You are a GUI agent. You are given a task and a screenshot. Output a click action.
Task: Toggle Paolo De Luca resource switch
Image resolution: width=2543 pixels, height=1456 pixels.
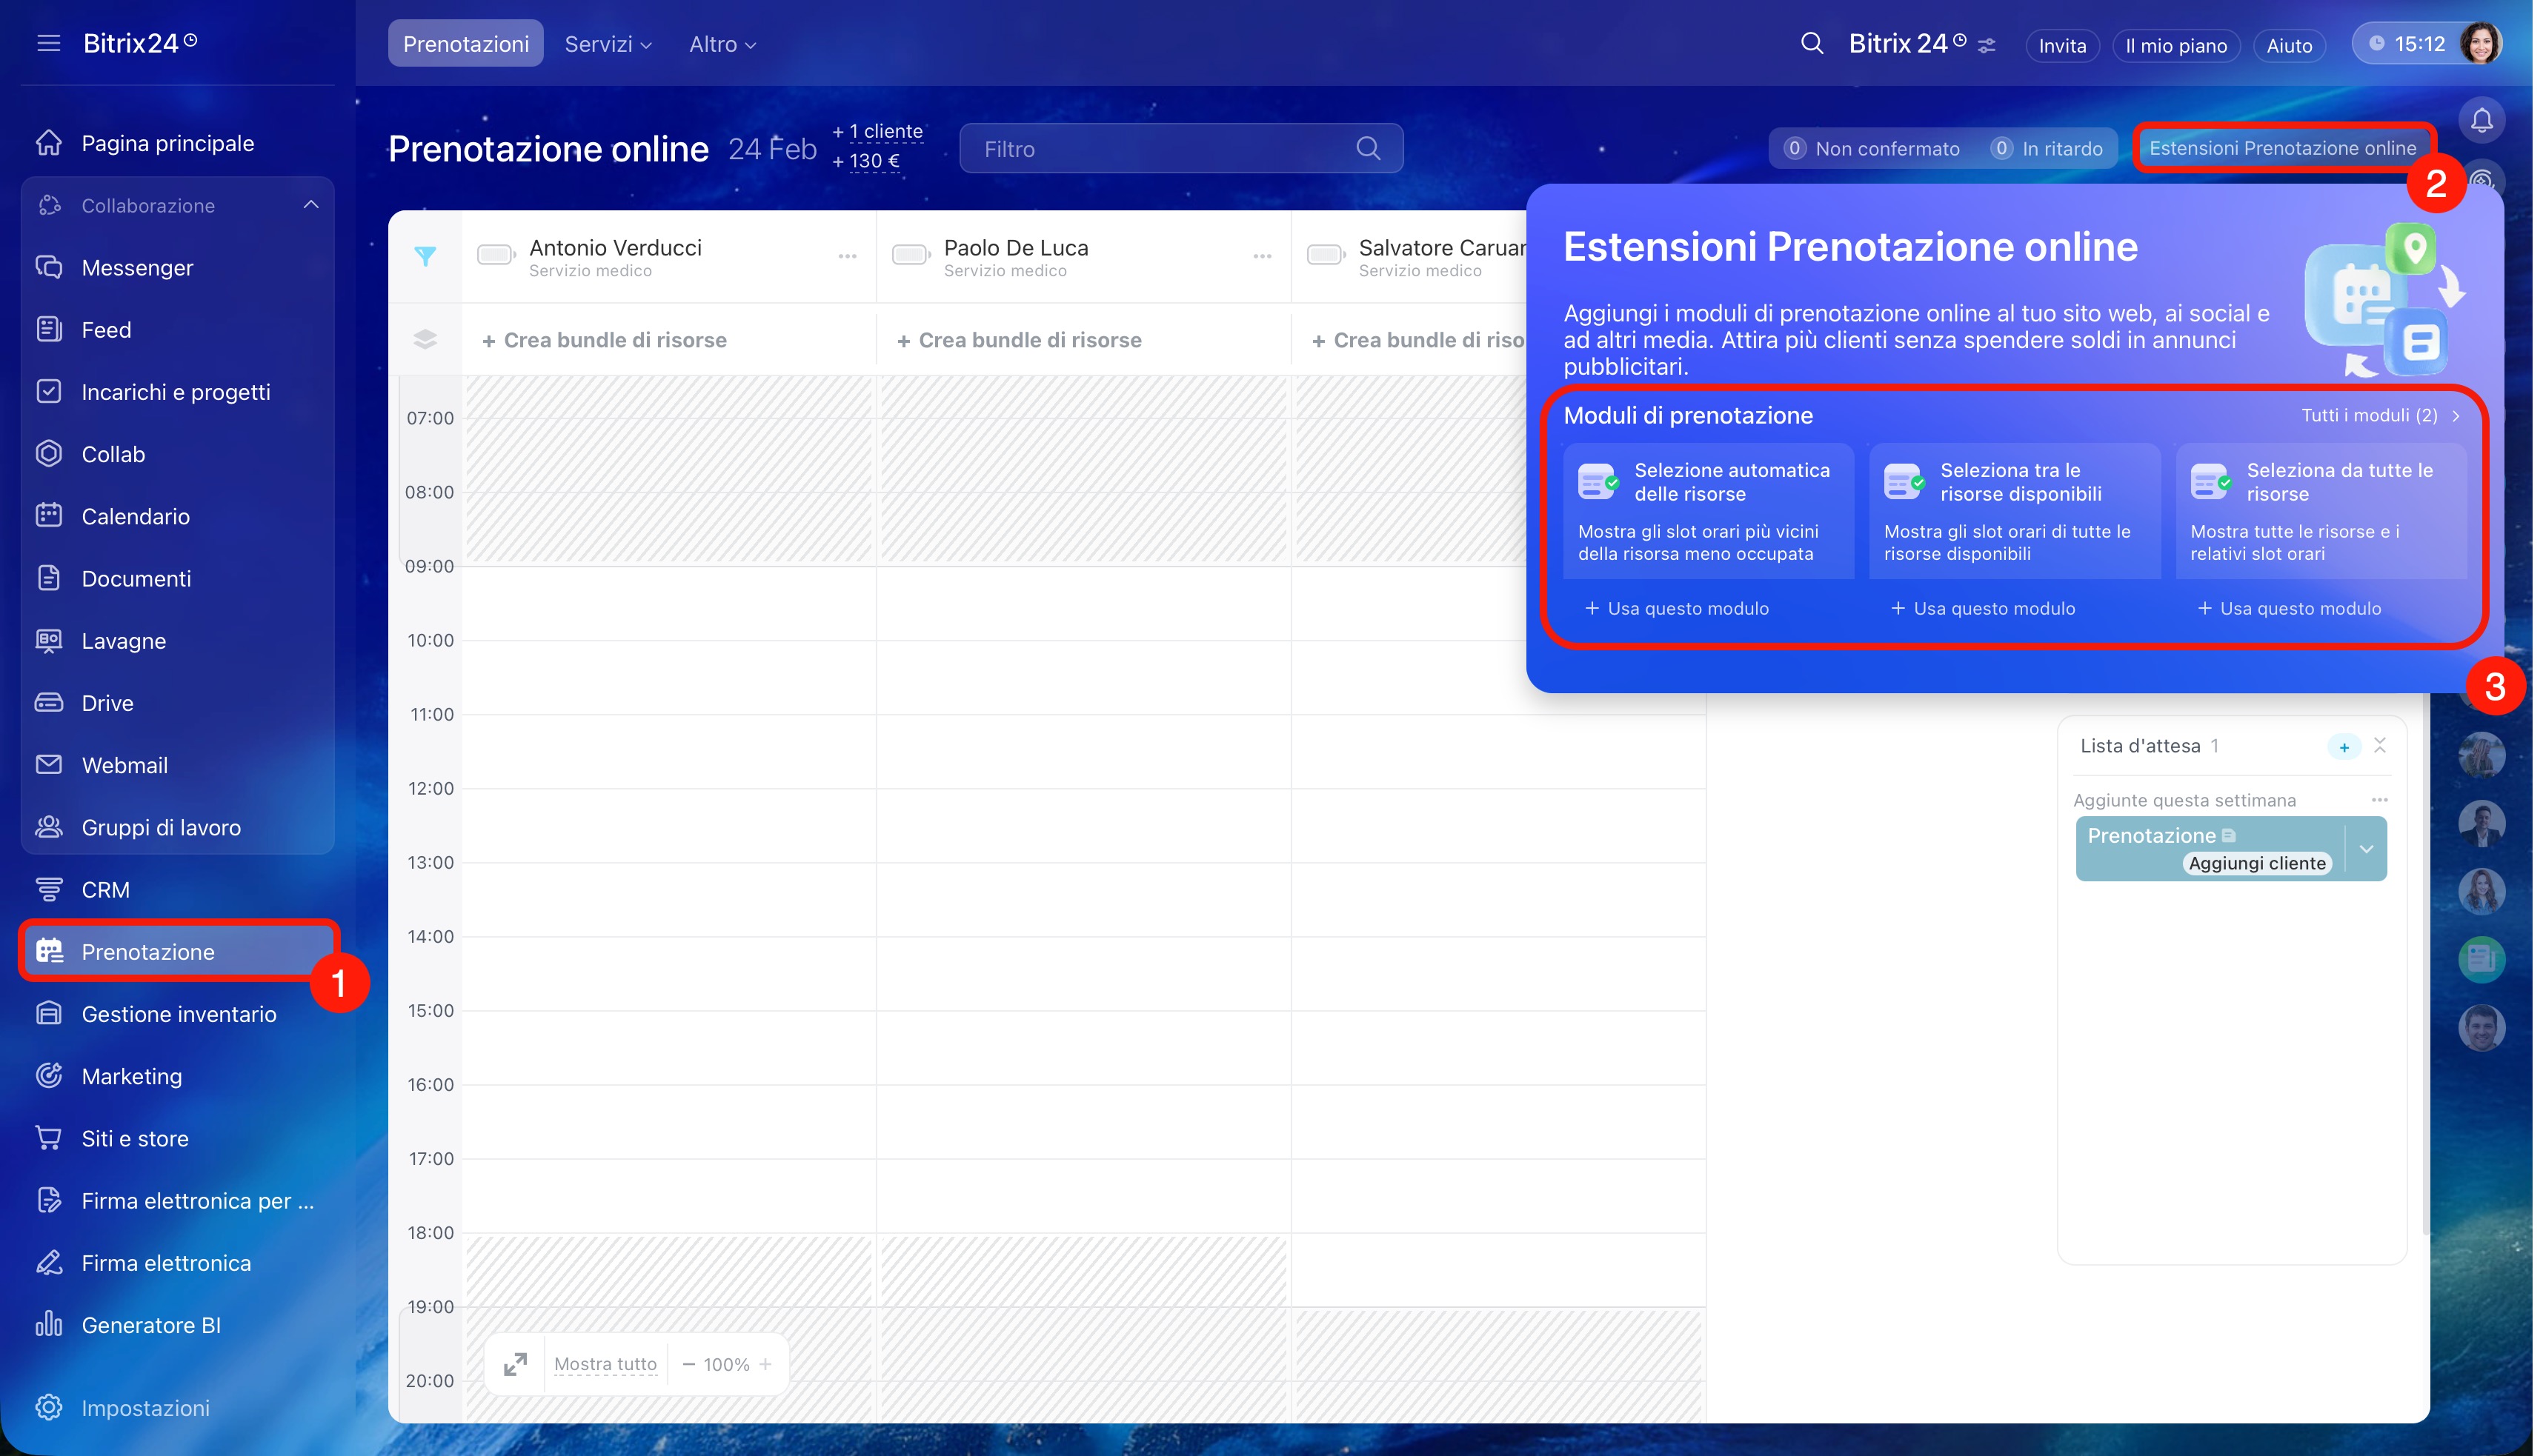911,255
